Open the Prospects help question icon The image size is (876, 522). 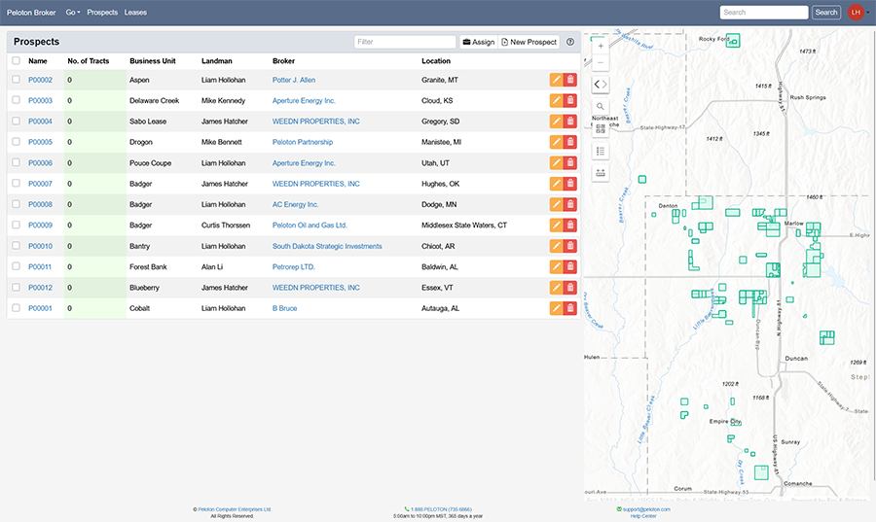coord(570,43)
